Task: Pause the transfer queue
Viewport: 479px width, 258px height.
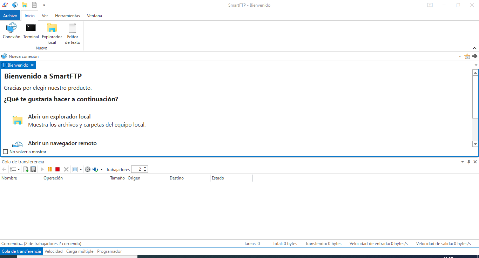Action: pos(50,169)
